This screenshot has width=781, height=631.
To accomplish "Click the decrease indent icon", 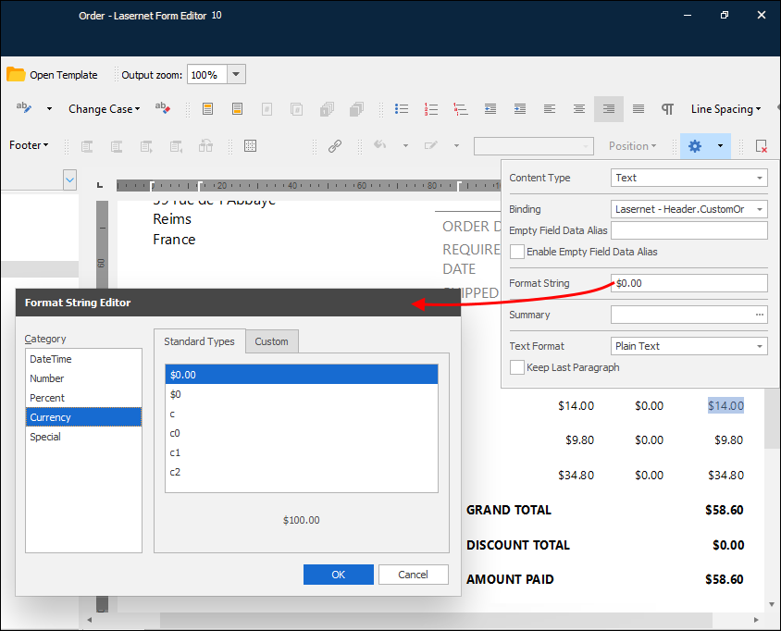I will pyautogui.click(x=490, y=109).
